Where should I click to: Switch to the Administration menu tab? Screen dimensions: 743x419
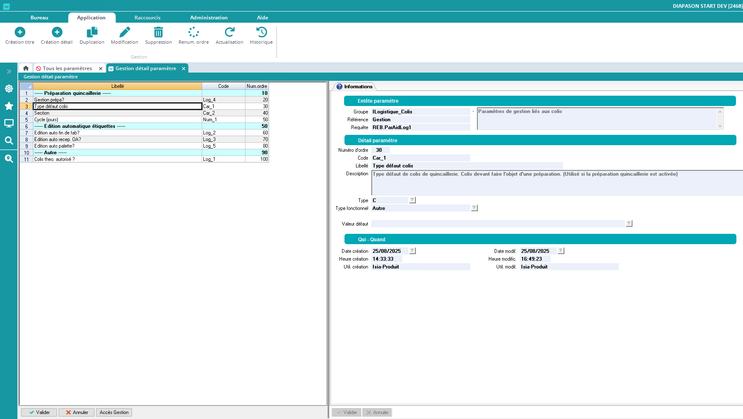click(x=209, y=18)
